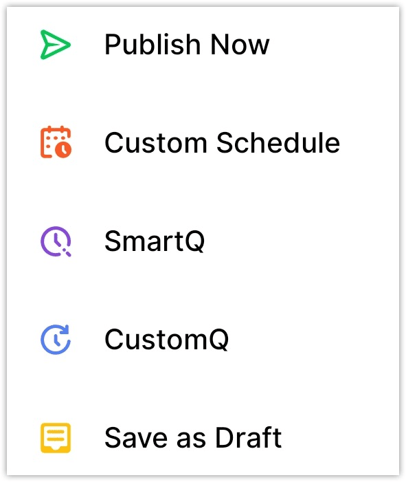Click the 'Publish Now' text label
Screen dimensions: 406x482
coord(187,45)
